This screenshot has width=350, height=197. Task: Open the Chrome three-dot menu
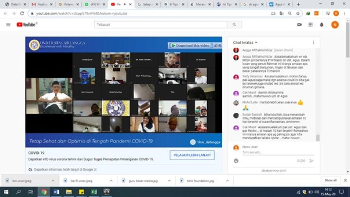pyautogui.click(x=345, y=14)
